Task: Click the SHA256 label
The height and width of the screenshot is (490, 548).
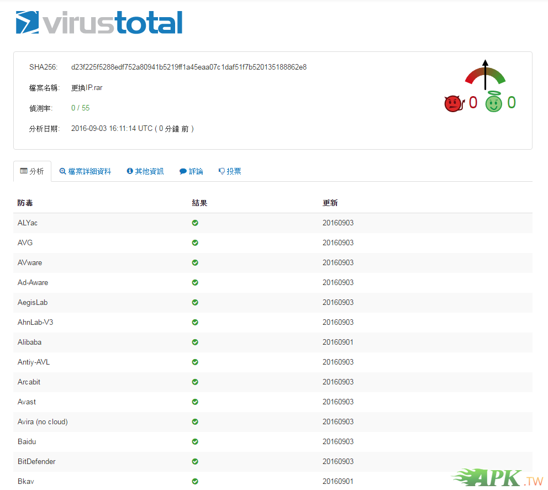Action: click(x=43, y=67)
